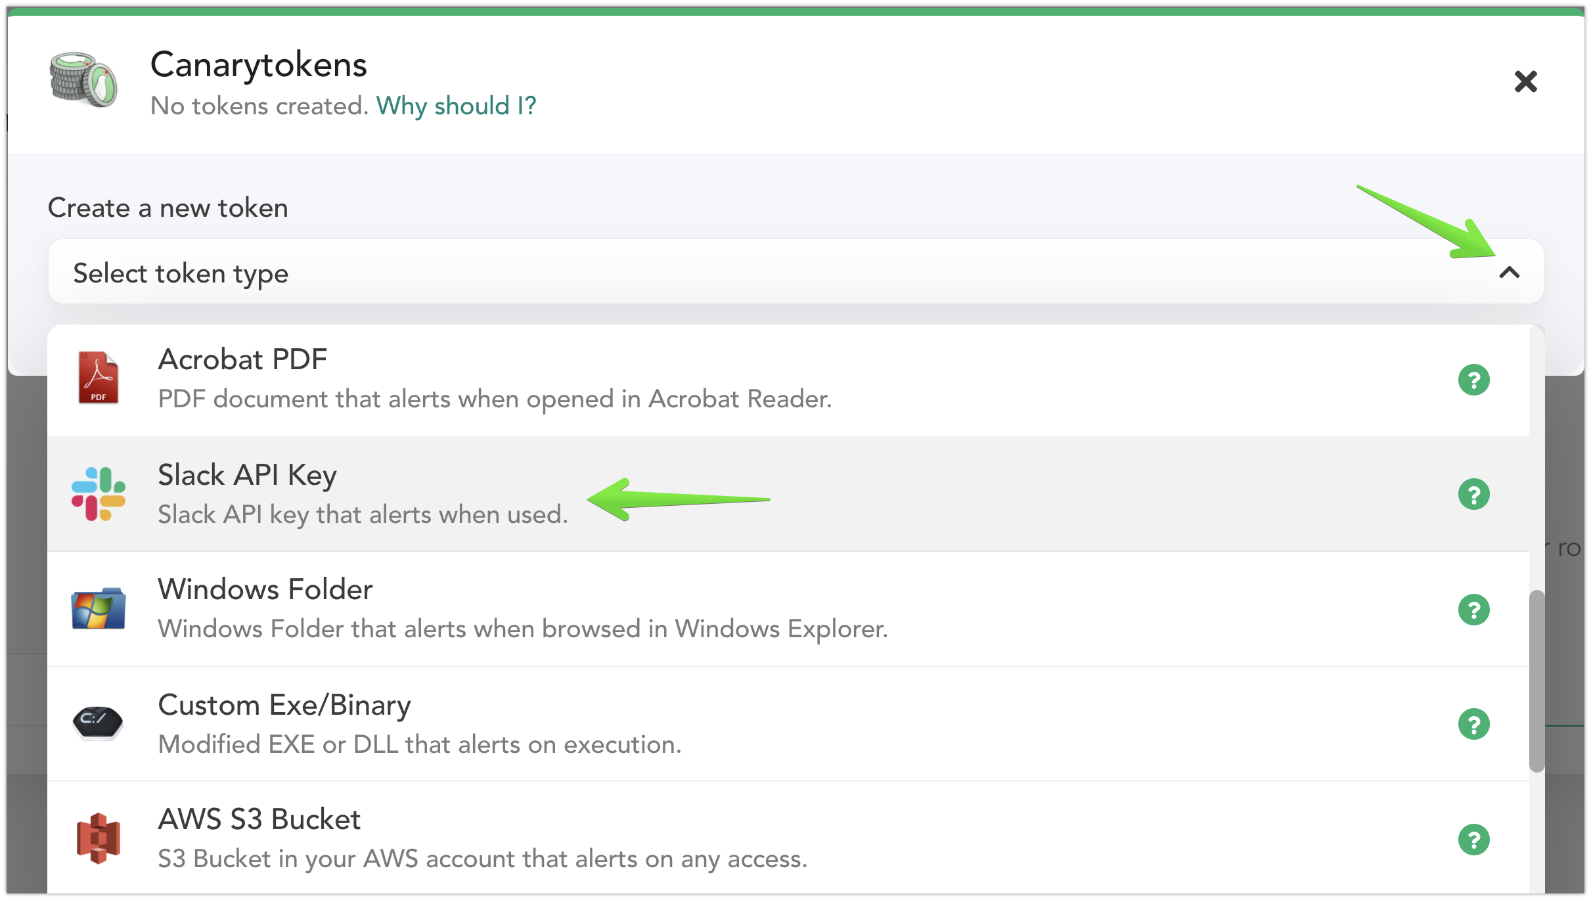View help for Custom Exe/Binary token
Screen dimensions: 1591x900
tap(1473, 725)
